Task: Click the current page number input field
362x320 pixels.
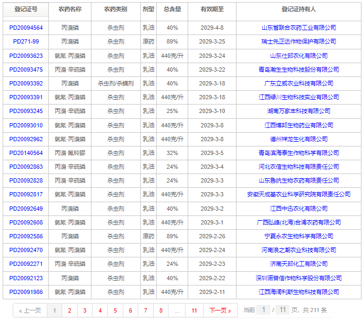Action: point(264,310)
